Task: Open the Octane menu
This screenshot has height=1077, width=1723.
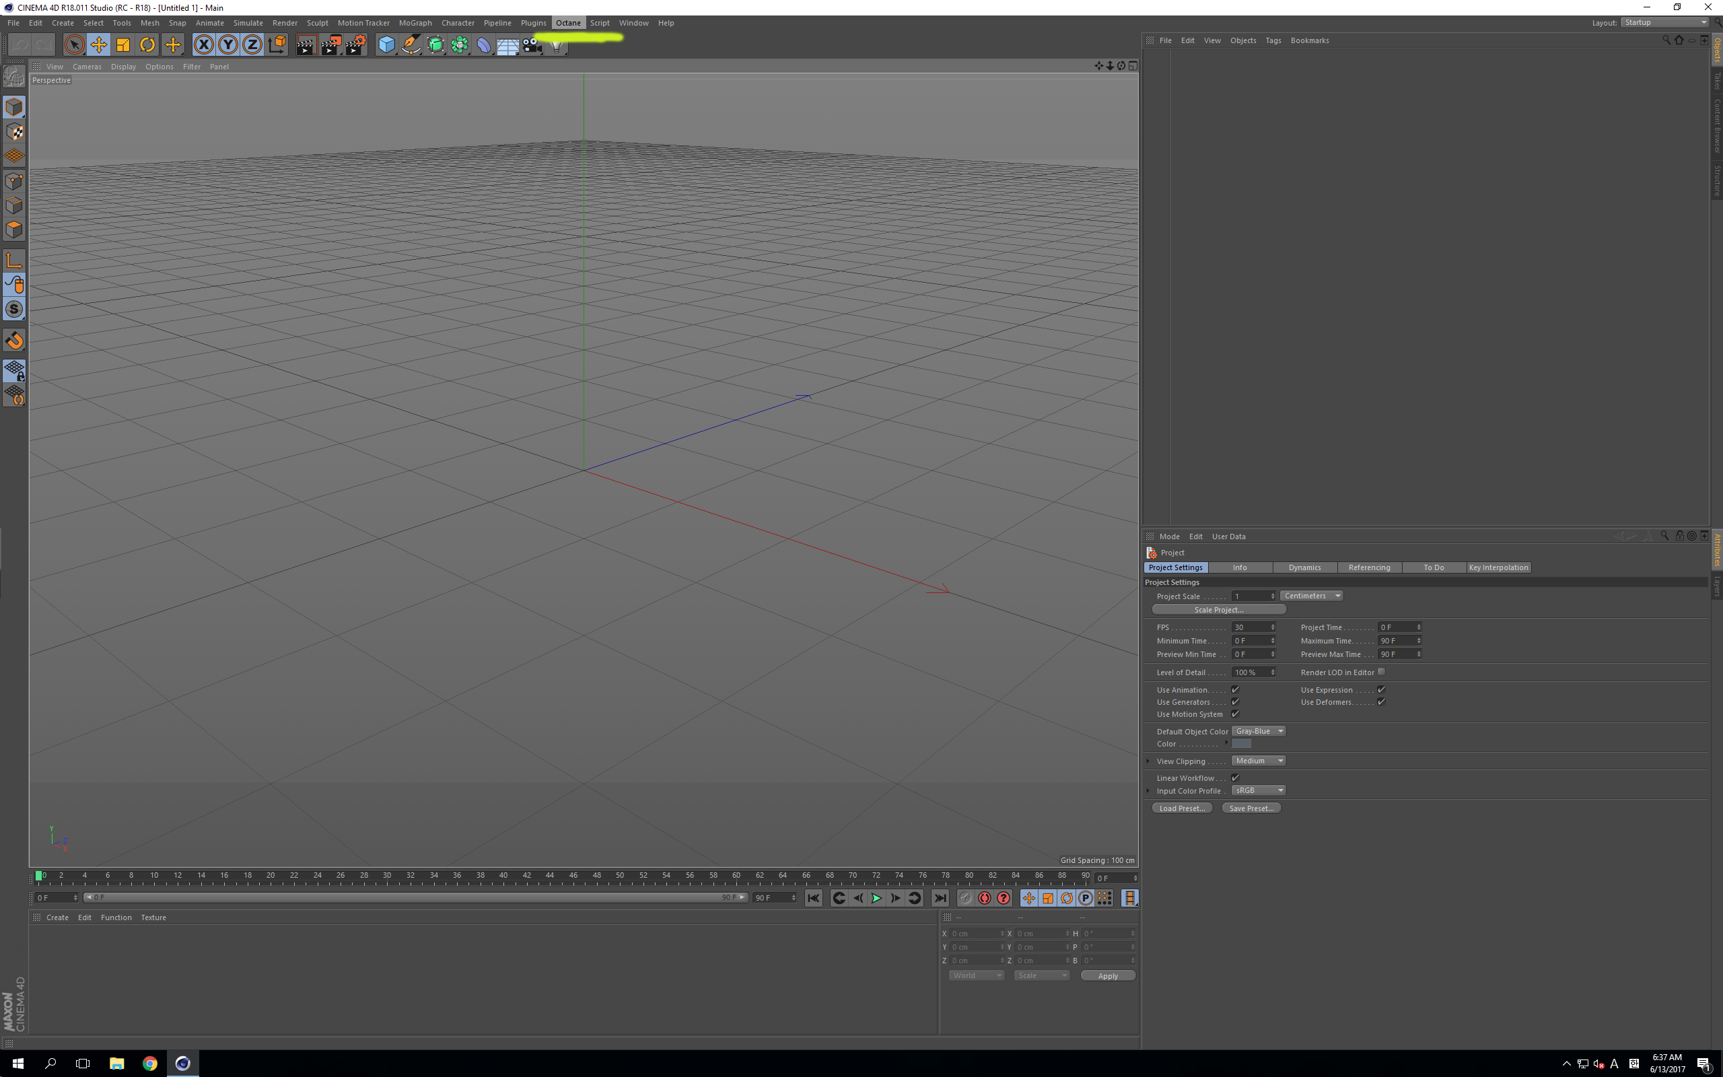Action: pos(568,23)
